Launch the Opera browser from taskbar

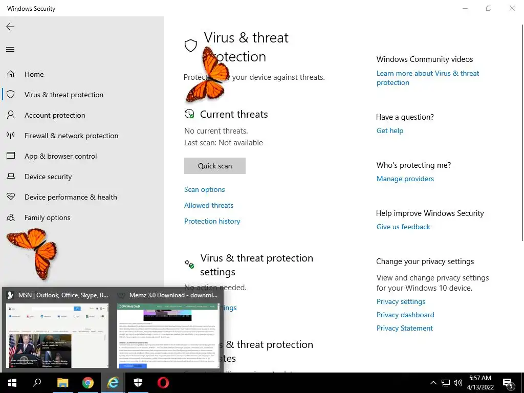[163, 383]
